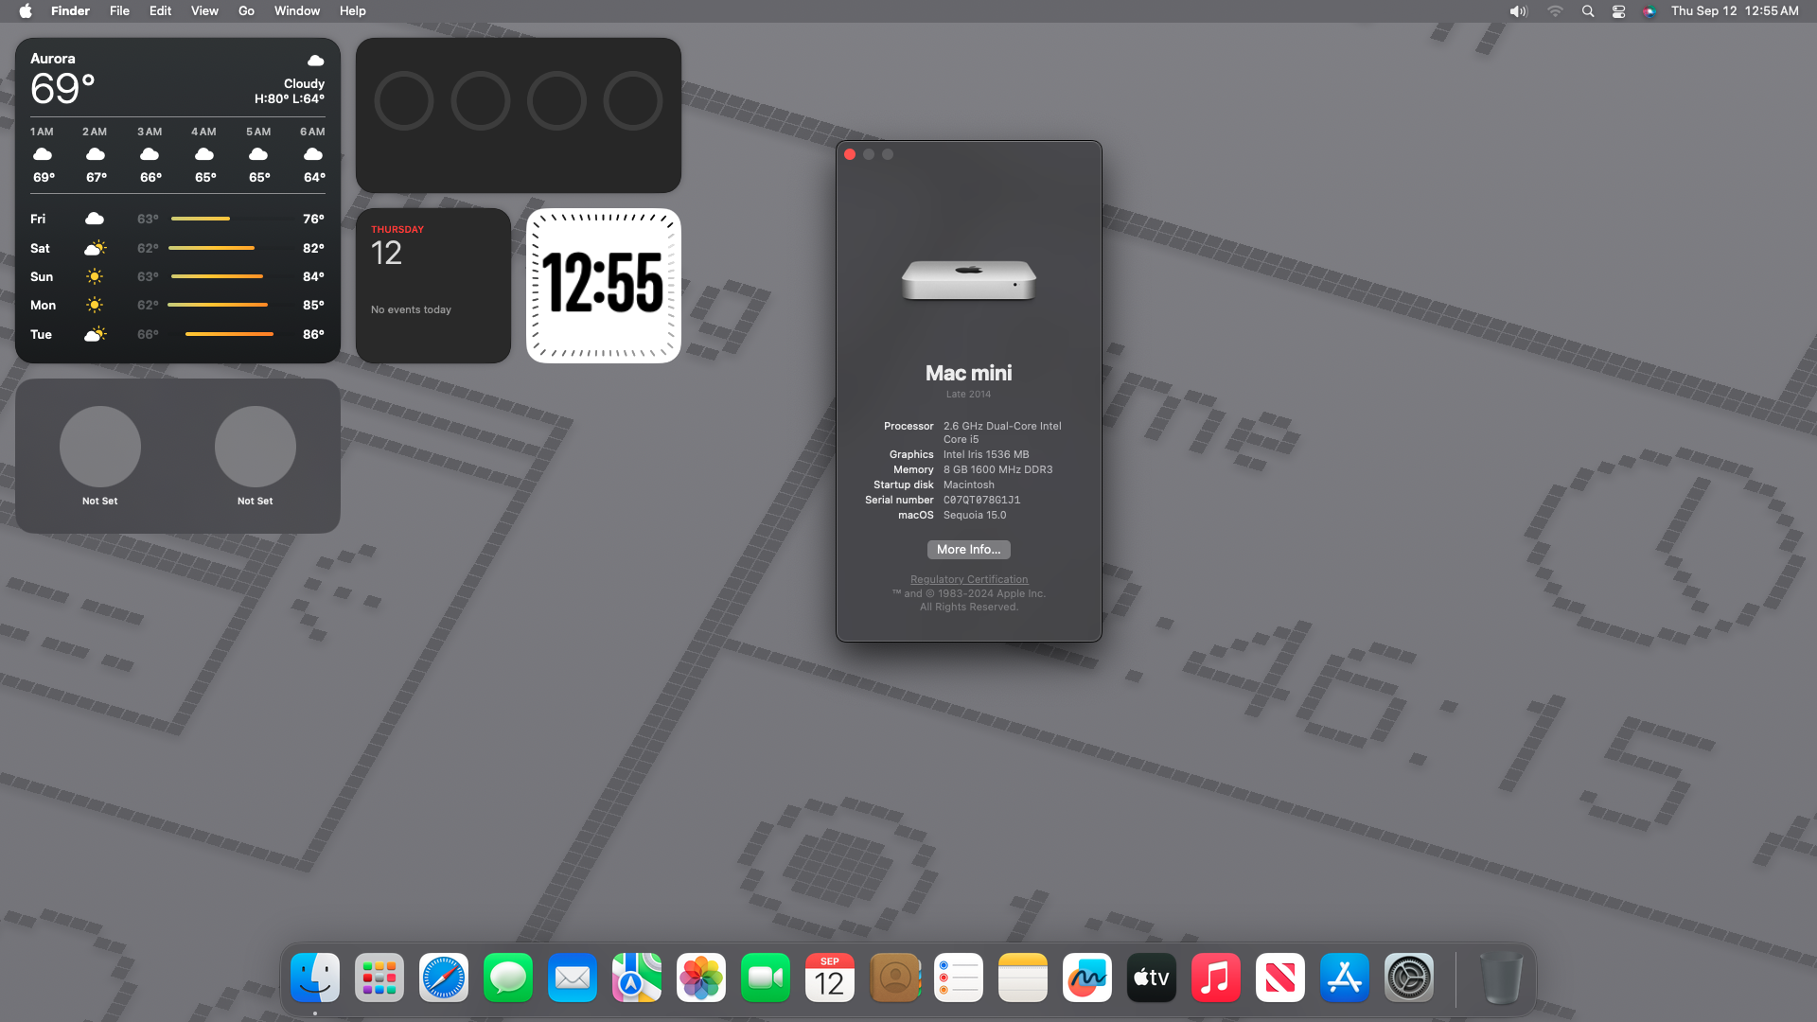Open Safari from the Dock
This screenshot has width=1817, height=1022.
pyautogui.click(x=444, y=978)
